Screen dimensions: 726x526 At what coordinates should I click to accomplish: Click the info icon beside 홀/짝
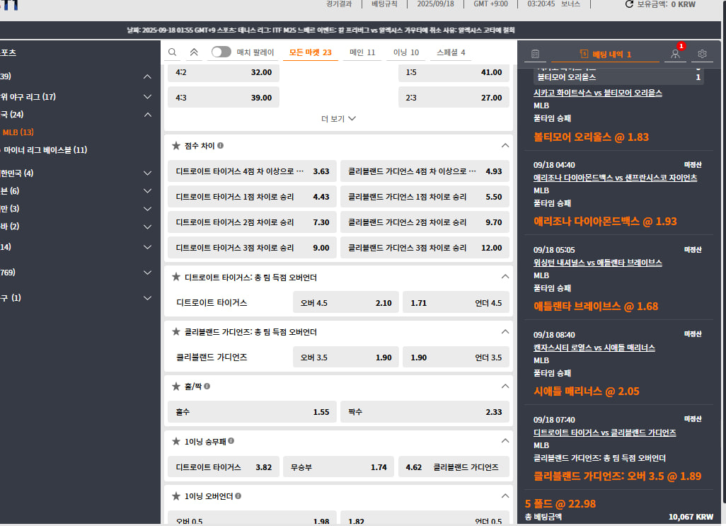click(207, 387)
